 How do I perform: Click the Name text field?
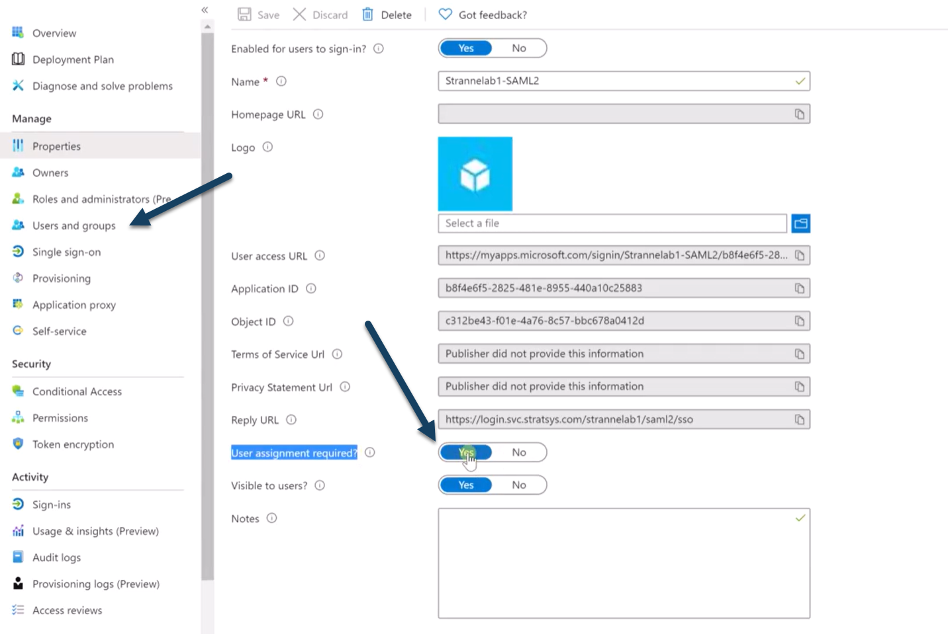click(x=624, y=81)
